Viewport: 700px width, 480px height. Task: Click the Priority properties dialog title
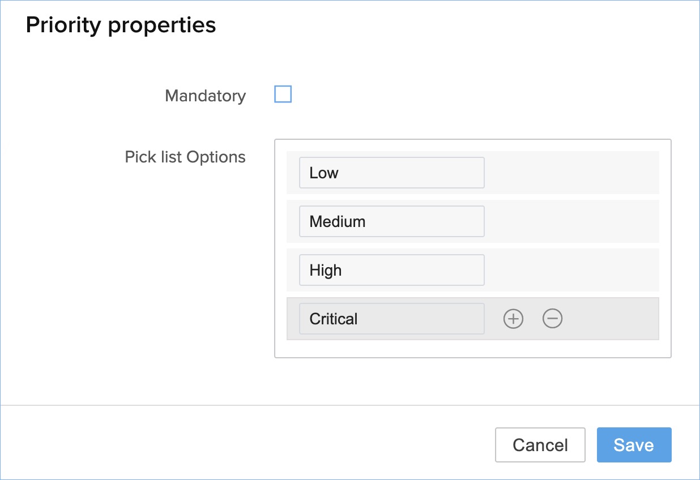pos(121,25)
